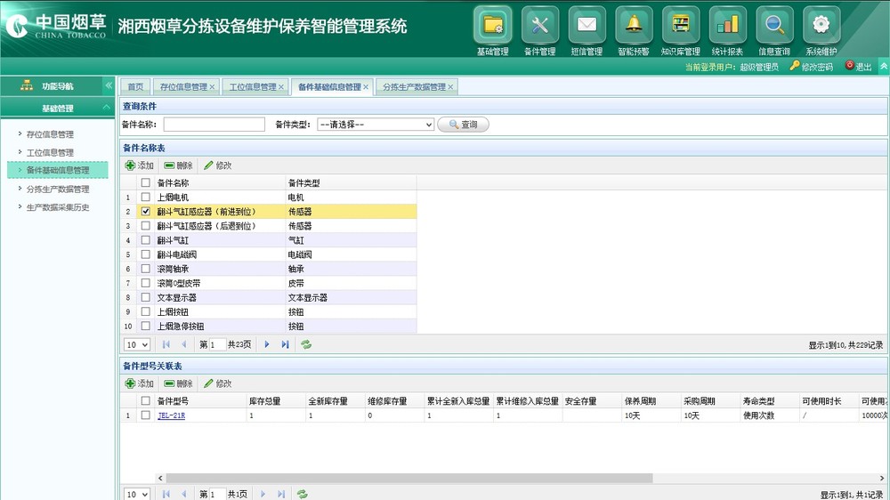Uncheck 翻斗气缸感应器（前进到位） checkbox

[146, 211]
